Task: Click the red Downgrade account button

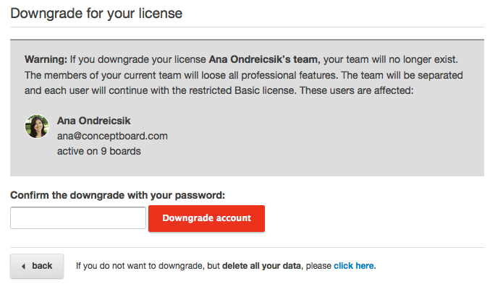Action: [206, 218]
